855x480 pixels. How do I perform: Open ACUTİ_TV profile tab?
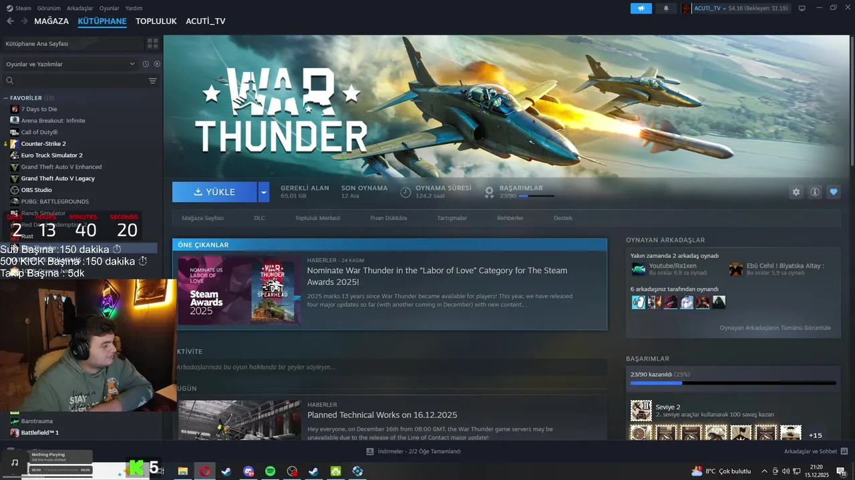(x=205, y=21)
